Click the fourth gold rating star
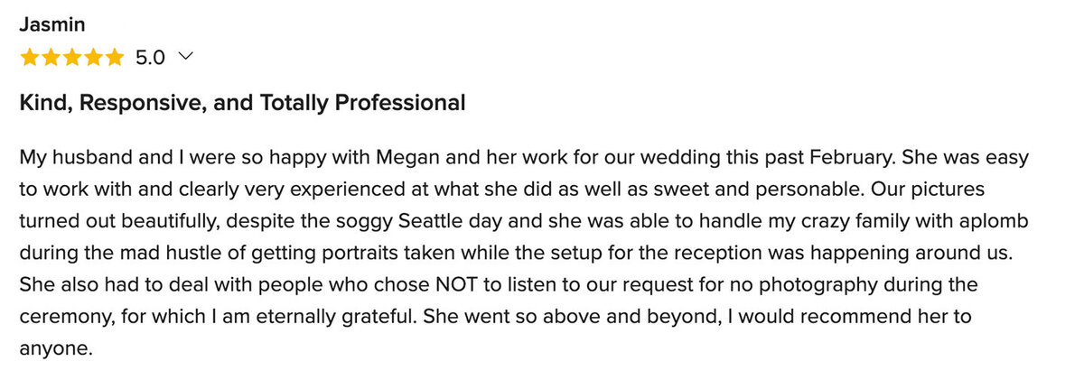The height and width of the screenshot is (380, 1084). point(93,58)
